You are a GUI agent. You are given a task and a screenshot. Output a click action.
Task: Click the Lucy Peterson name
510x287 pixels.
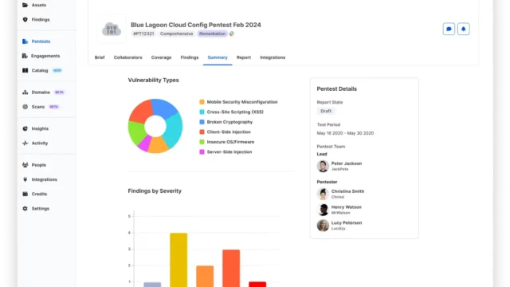[x=347, y=222]
